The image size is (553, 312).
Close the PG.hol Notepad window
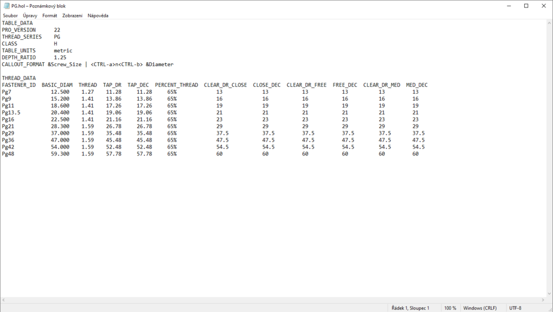pos(543,6)
